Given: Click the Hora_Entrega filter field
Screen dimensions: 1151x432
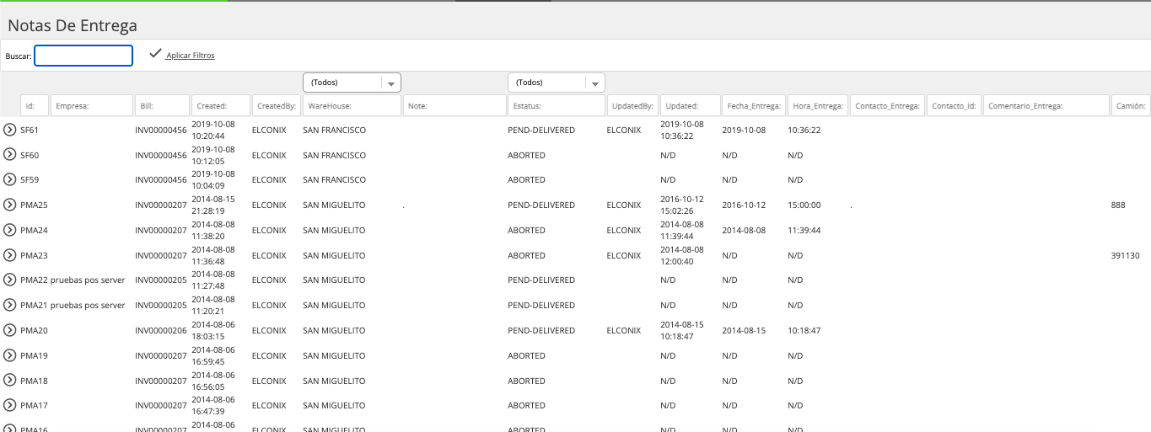Looking at the screenshot, I should coord(818,105).
